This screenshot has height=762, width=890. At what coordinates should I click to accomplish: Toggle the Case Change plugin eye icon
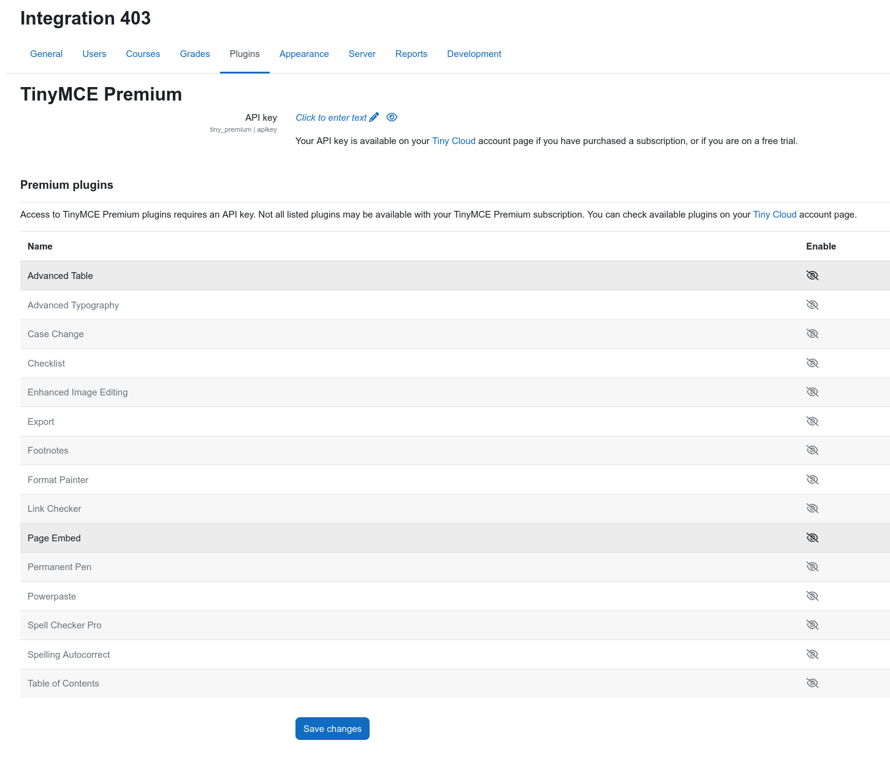tap(812, 333)
